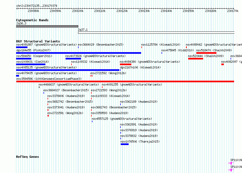Click esv3682742 (Besenbacher2015) label
Image resolution: width=242 pixels, height=173 pixels.
coord(70,102)
